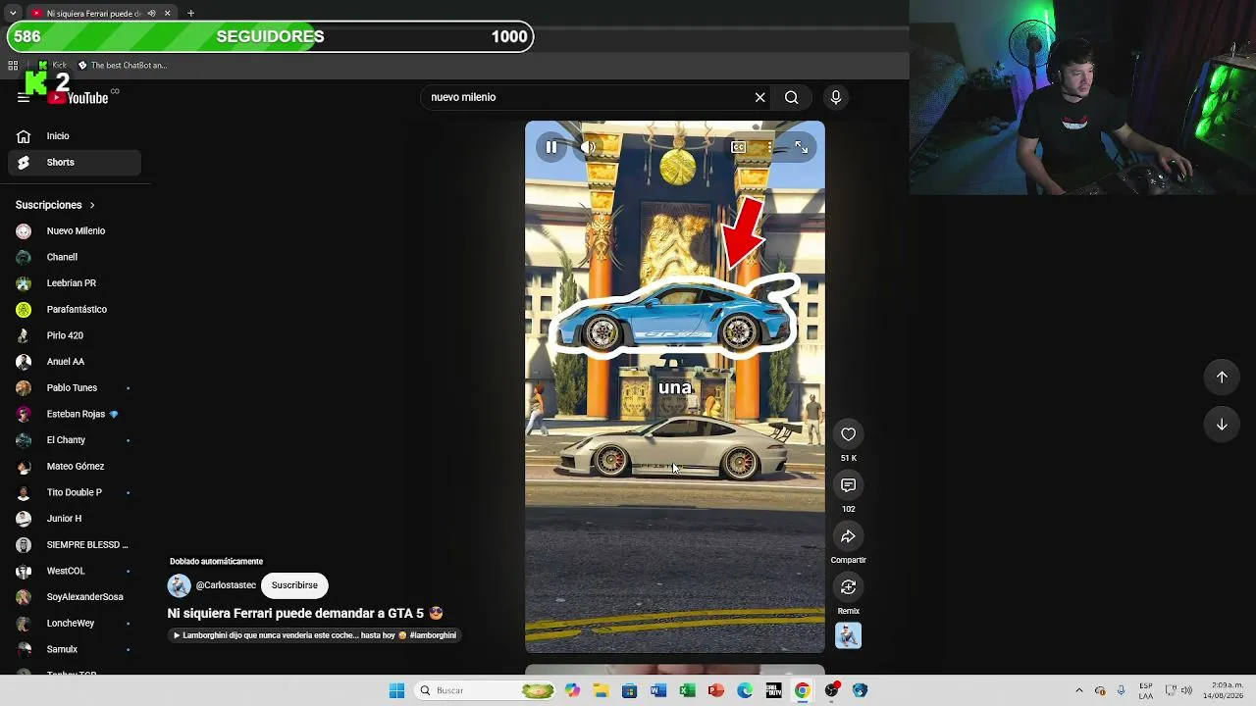The width and height of the screenshot is (1256, 706).
Task: Launch Word from the taskbar
Action: click(x=658, y=690)
